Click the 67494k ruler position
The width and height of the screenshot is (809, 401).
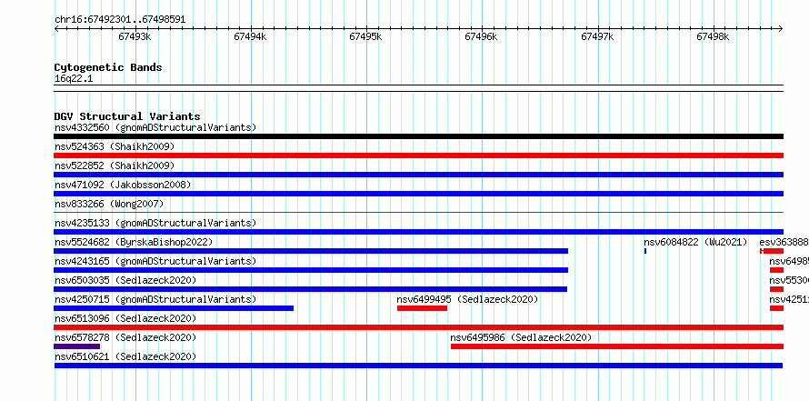click(x=250, y=36)
